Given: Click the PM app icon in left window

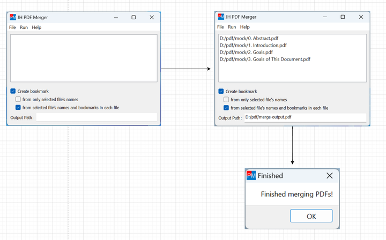Looking at the screenshot, I should (x=13, y=17).
